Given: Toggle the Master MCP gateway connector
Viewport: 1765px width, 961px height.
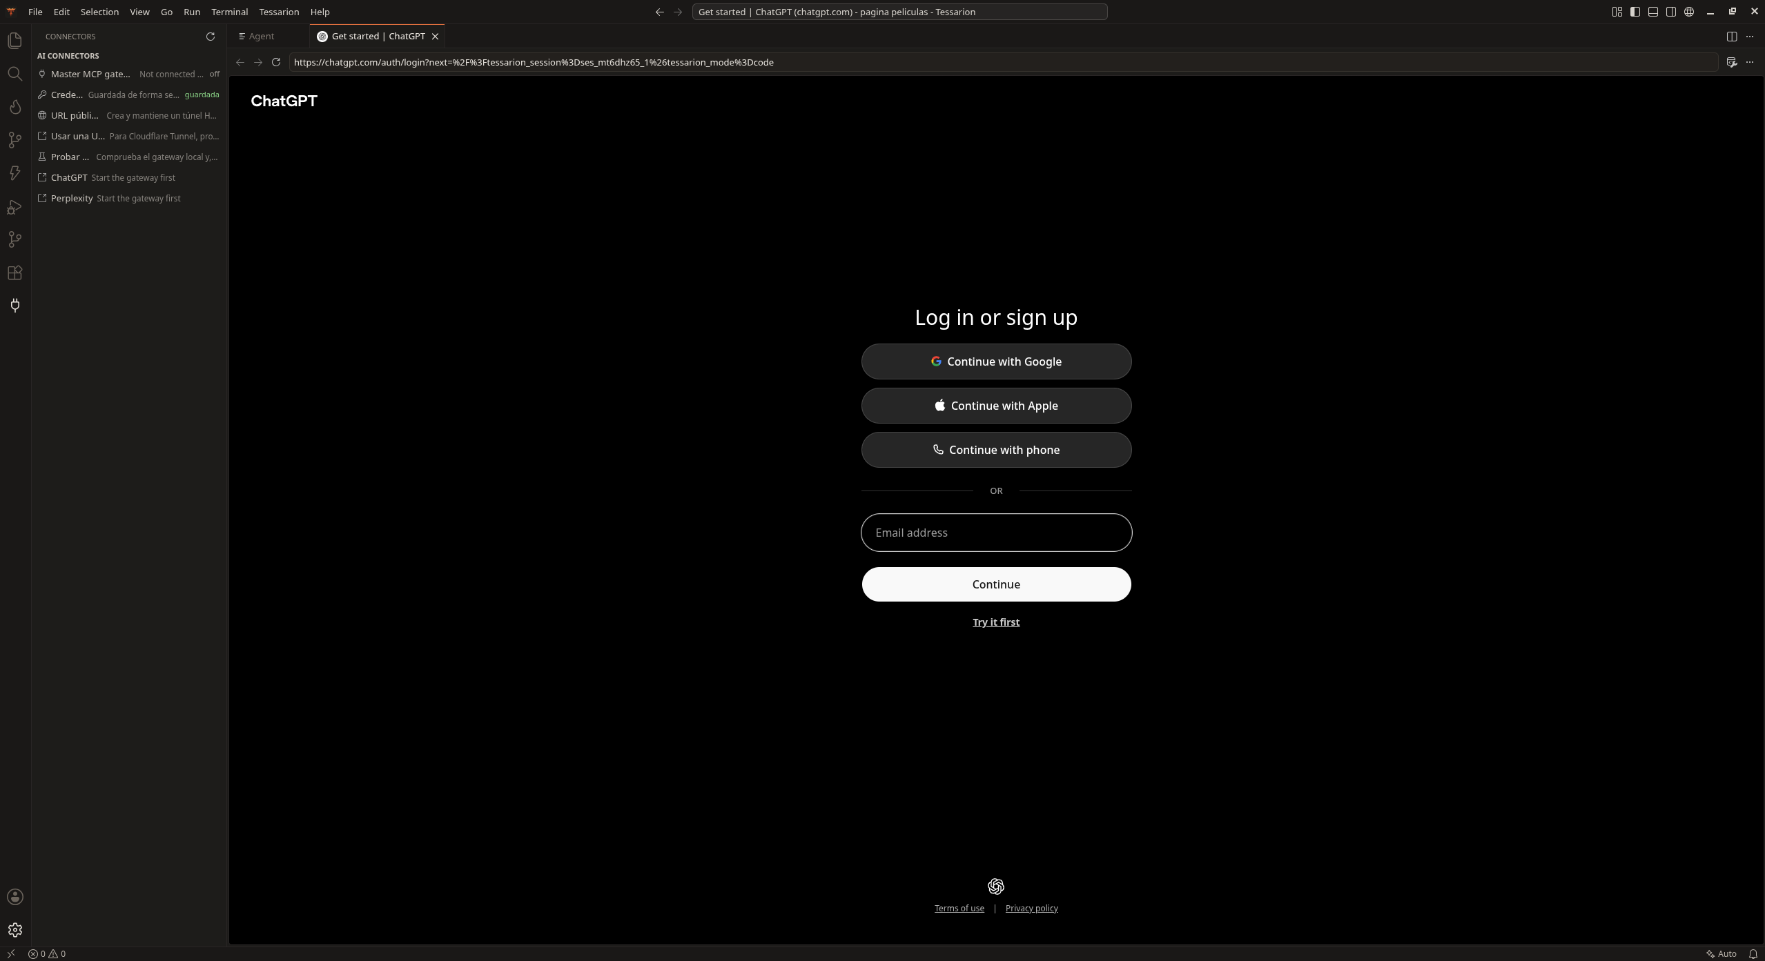Looking at the screenshot, I should point(129,74).
